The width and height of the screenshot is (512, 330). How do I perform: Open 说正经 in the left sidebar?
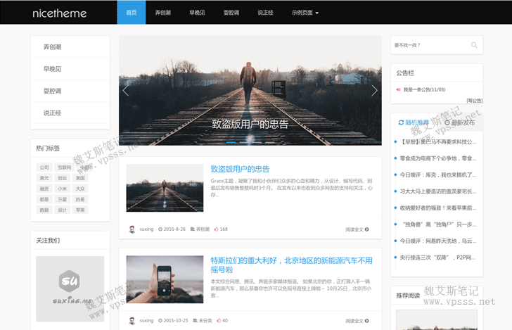pos(53,113)
